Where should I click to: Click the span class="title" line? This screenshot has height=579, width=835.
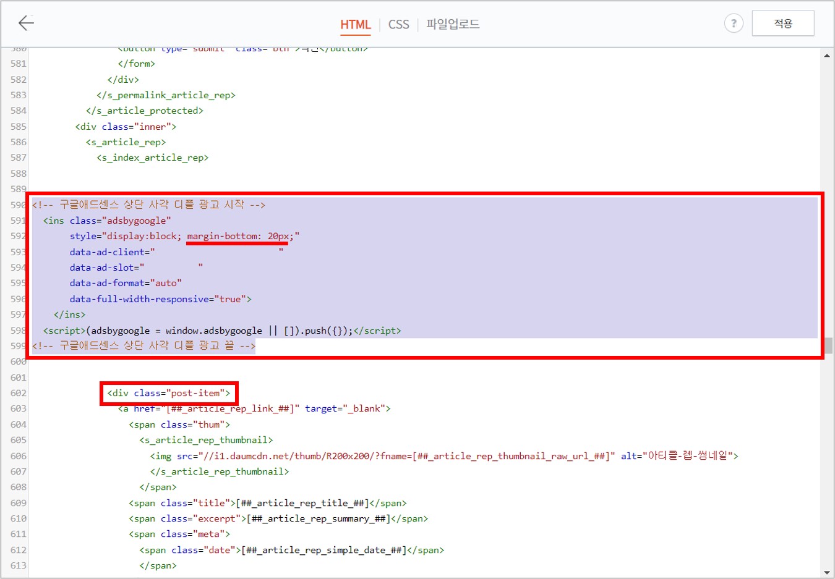268,503
